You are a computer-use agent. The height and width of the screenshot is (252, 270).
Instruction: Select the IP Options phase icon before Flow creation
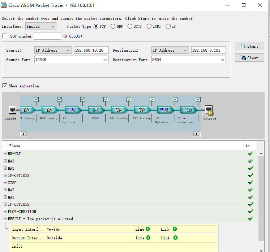[165, 109]
